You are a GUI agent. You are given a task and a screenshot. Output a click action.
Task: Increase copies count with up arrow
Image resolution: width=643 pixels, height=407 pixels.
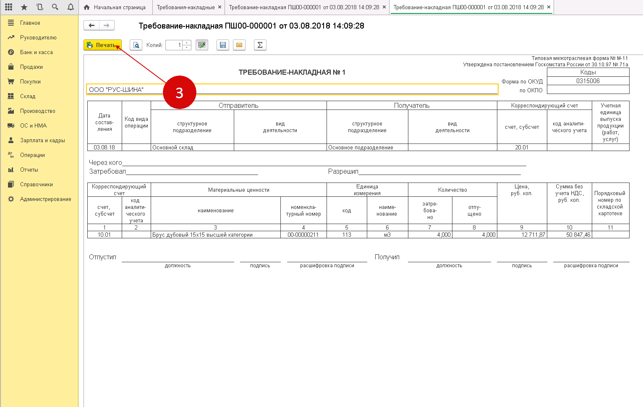click(187, 43)
